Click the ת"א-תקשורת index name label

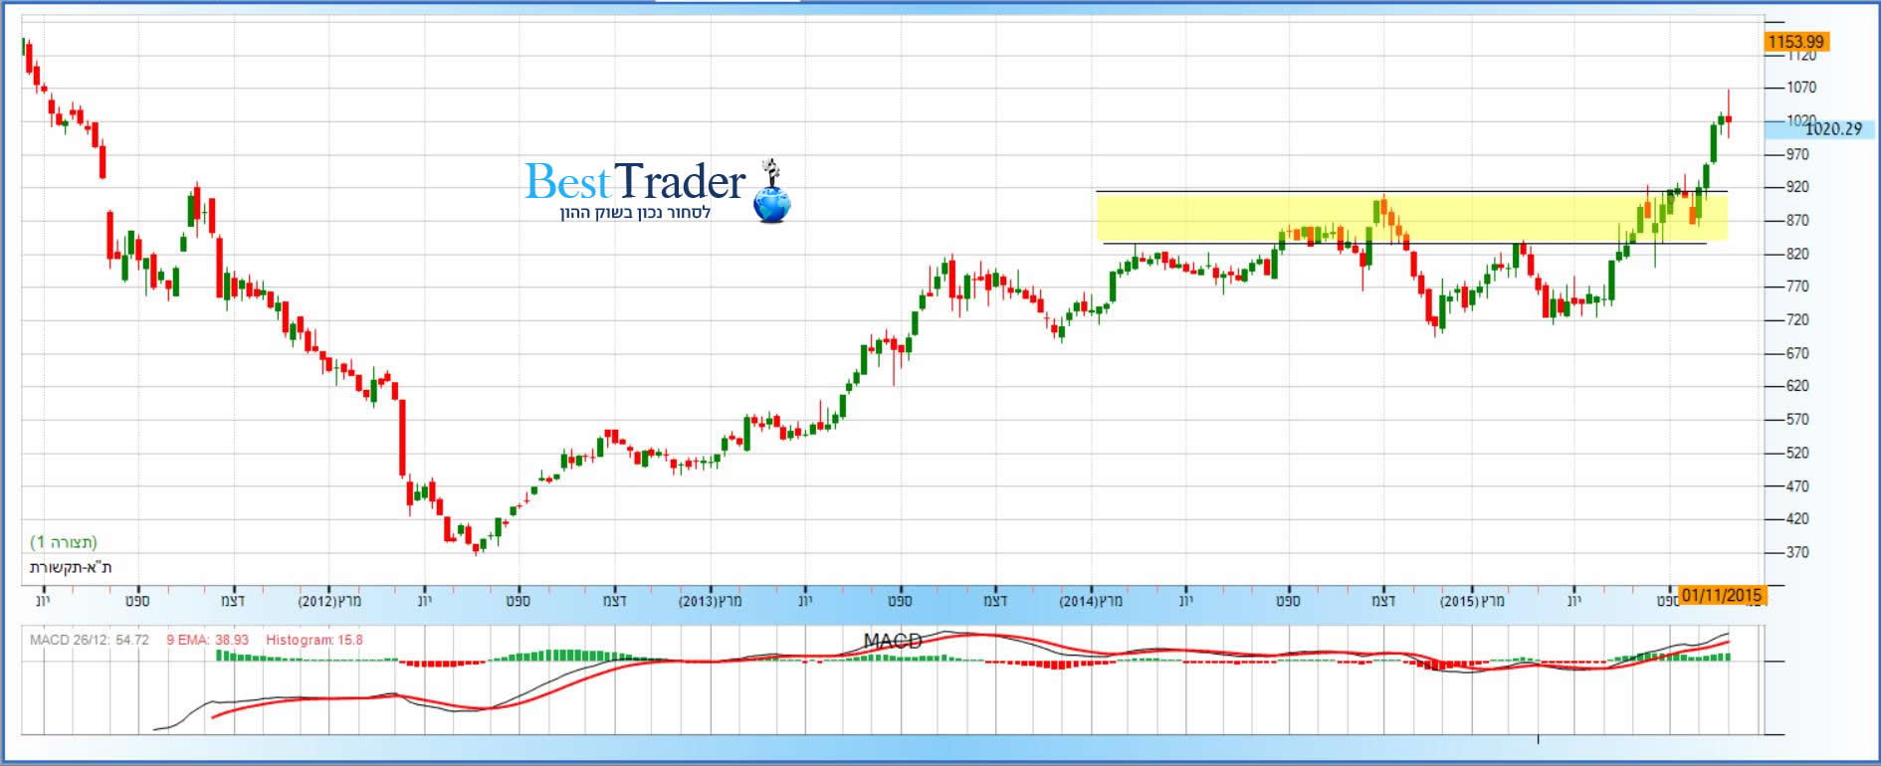pos(70,568)
